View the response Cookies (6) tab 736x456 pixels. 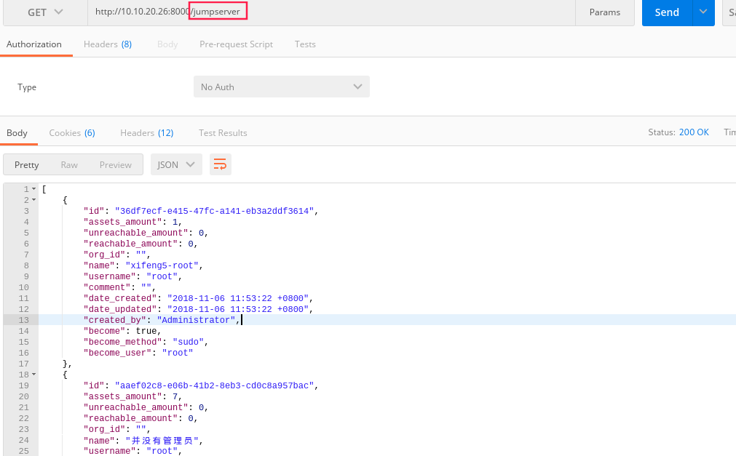pos(71,132)
